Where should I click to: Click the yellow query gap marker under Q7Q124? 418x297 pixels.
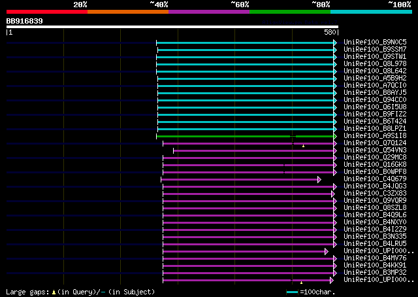pyautogui.click(x=303, y=146)
